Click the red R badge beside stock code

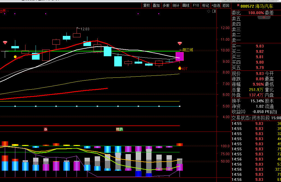(x=238, y=5)
